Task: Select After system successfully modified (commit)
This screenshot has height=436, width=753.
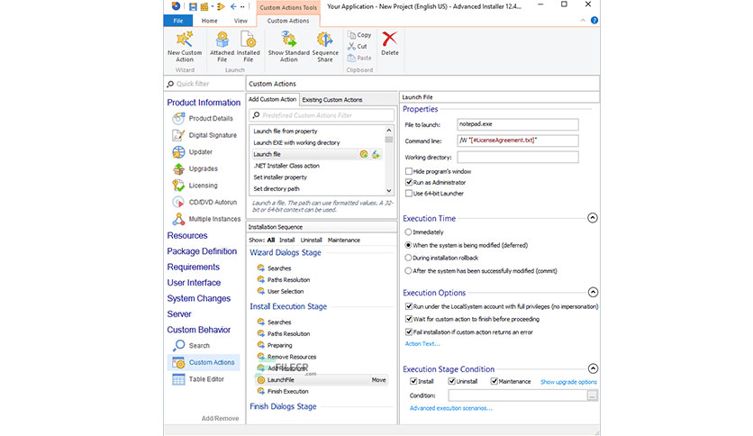Action: pyautogui.click(x=408, y=271)
